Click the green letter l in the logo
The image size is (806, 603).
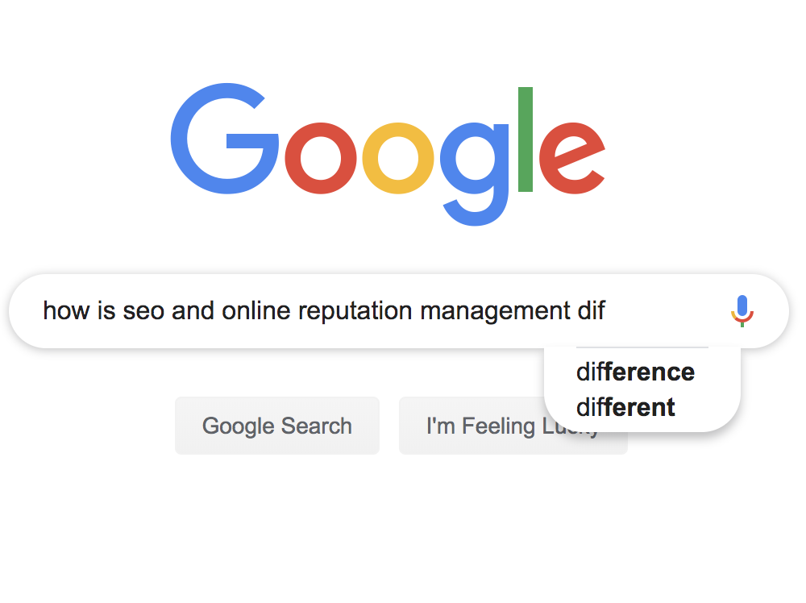[526, 139]
